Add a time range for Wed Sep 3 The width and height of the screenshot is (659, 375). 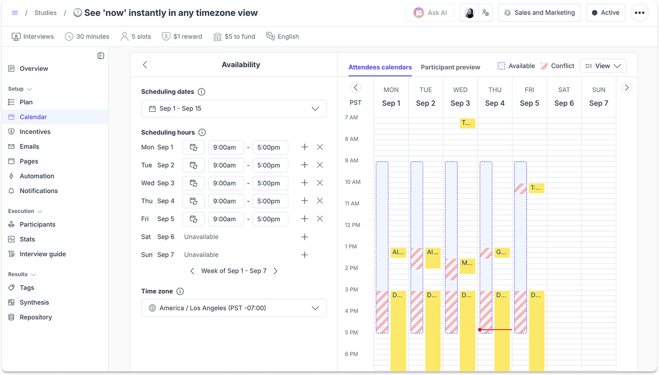(305, 183)
